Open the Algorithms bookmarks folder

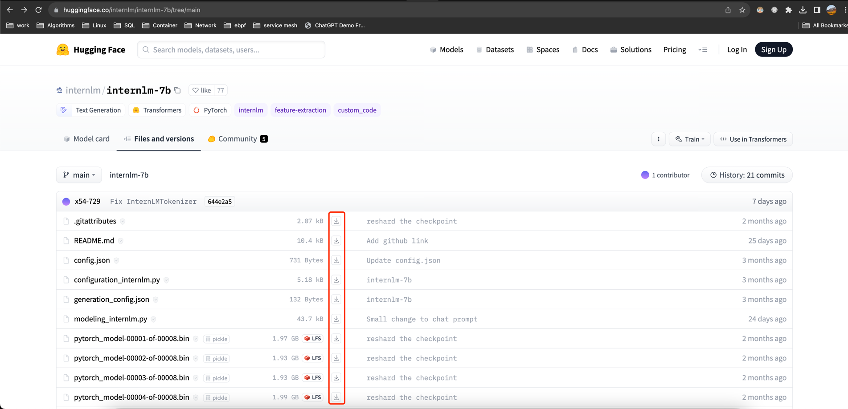pyautogui.click(x=56, y=25)
